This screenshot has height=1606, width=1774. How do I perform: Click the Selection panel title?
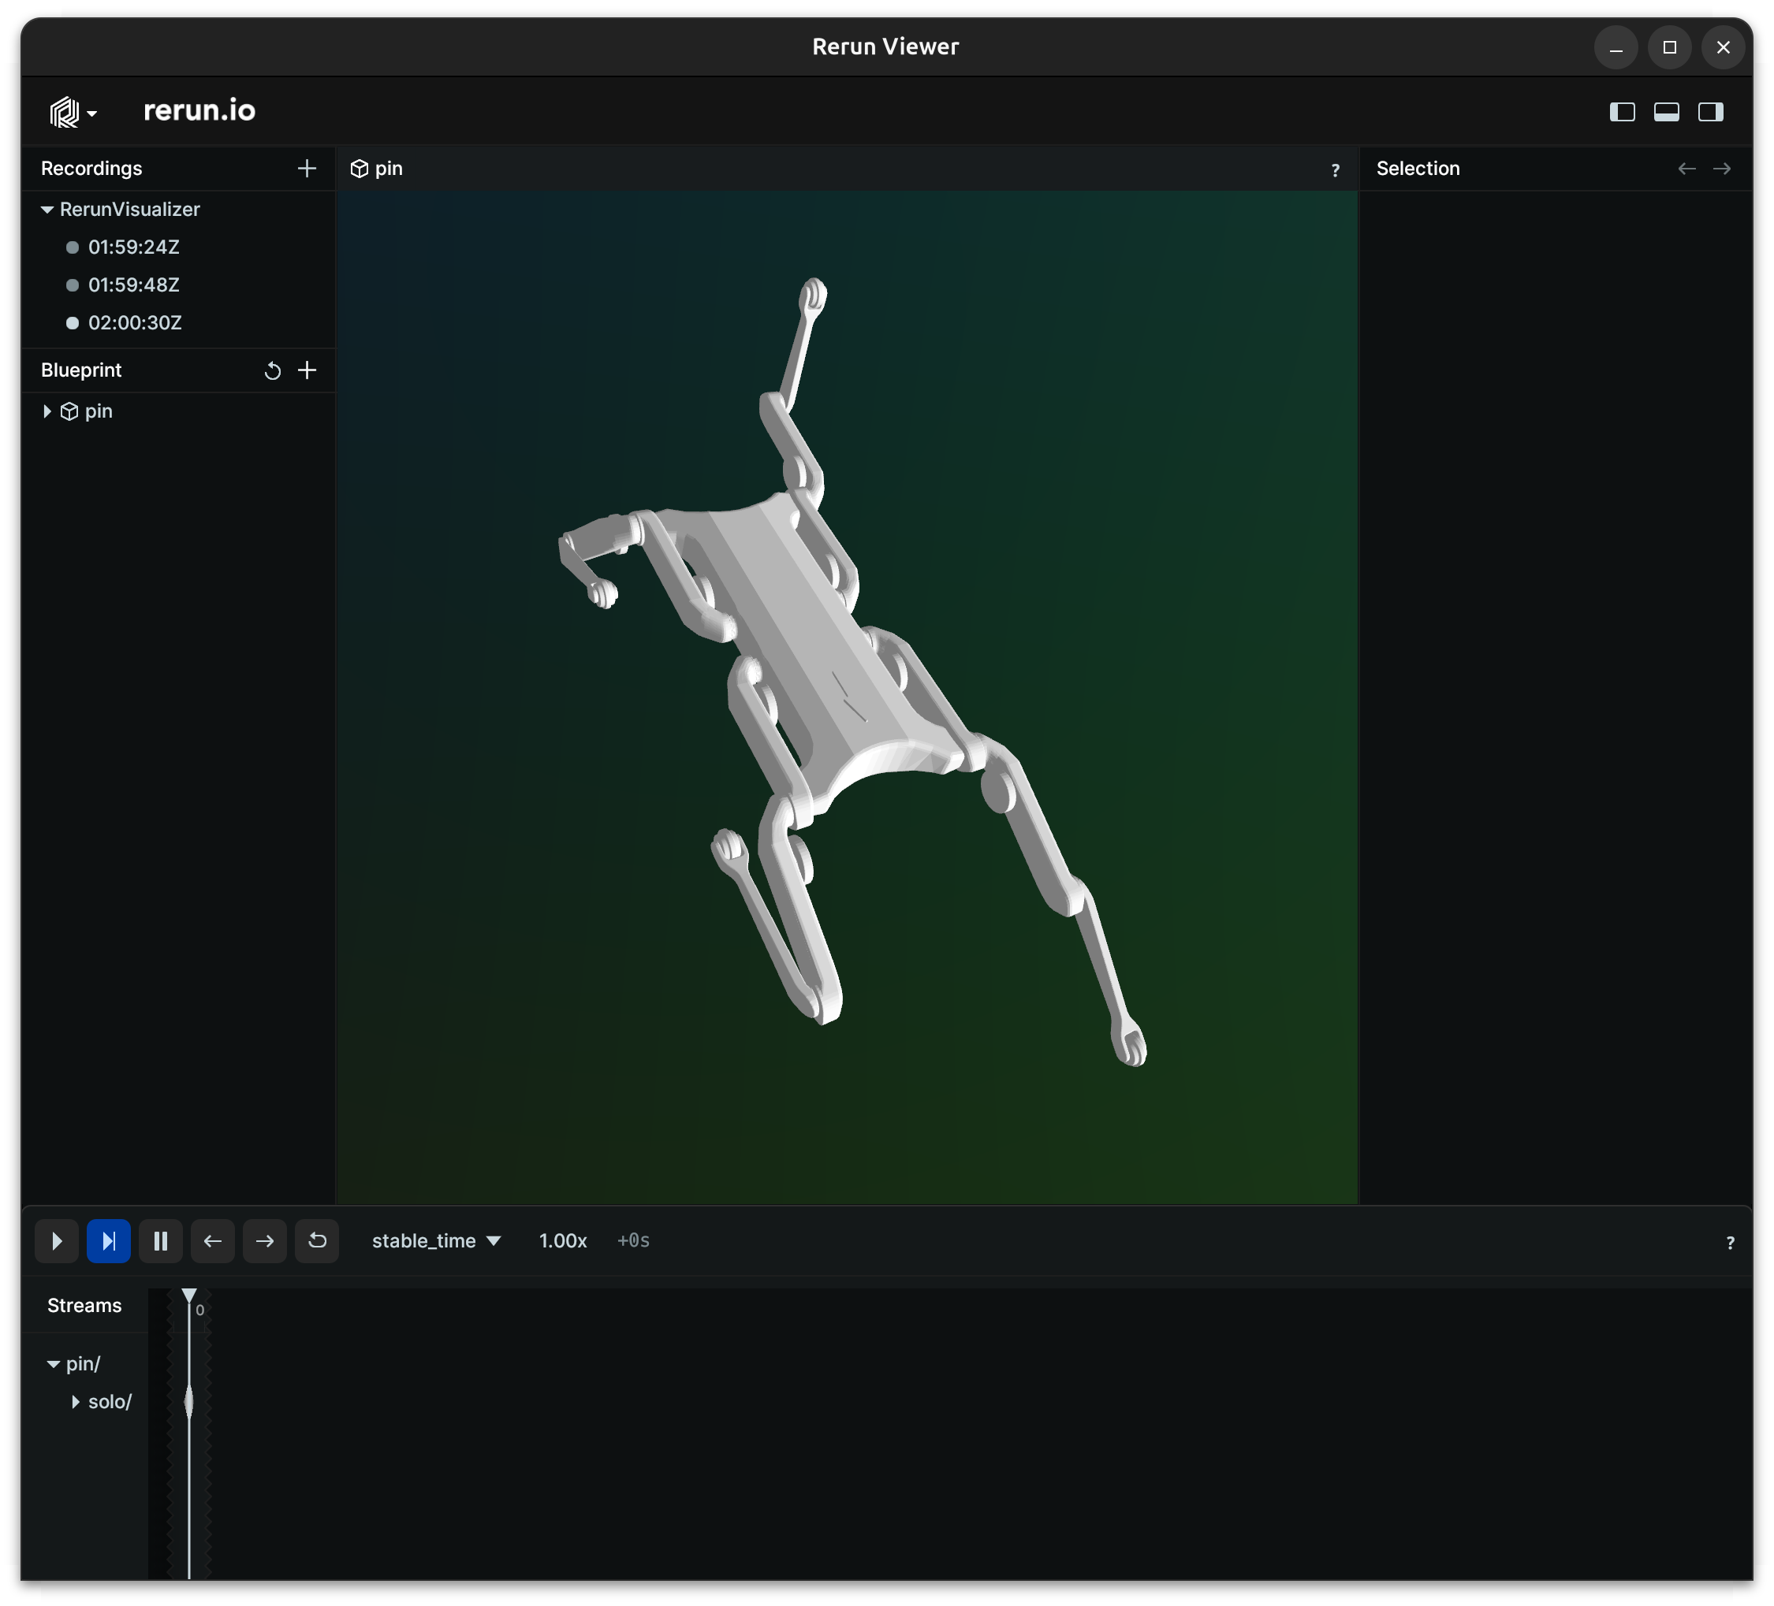[1418, 168]
